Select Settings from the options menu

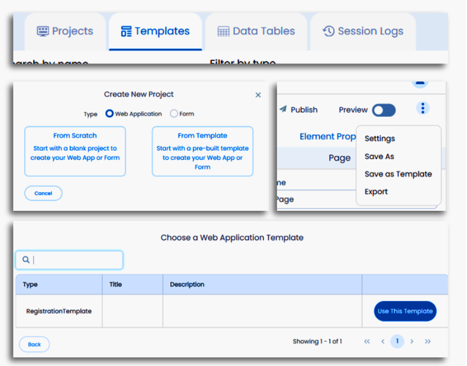click(380, 138)
